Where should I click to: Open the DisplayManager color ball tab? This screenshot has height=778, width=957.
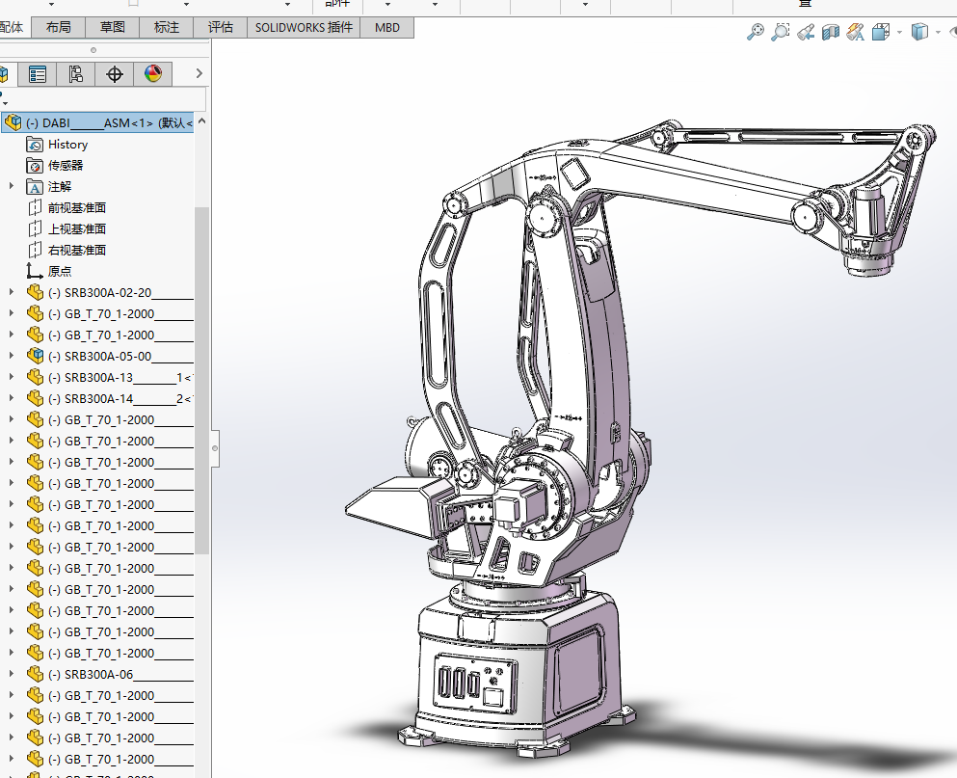click(x=152, y=74)
